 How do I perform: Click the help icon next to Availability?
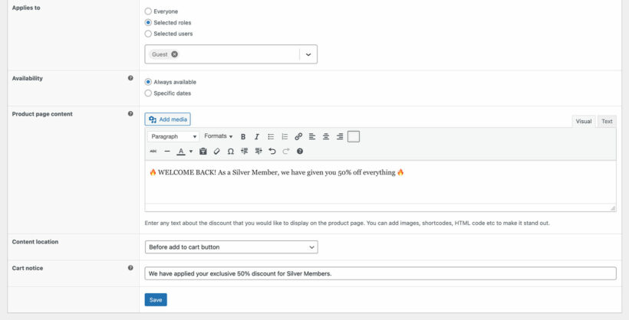click(x=130, y=78)
